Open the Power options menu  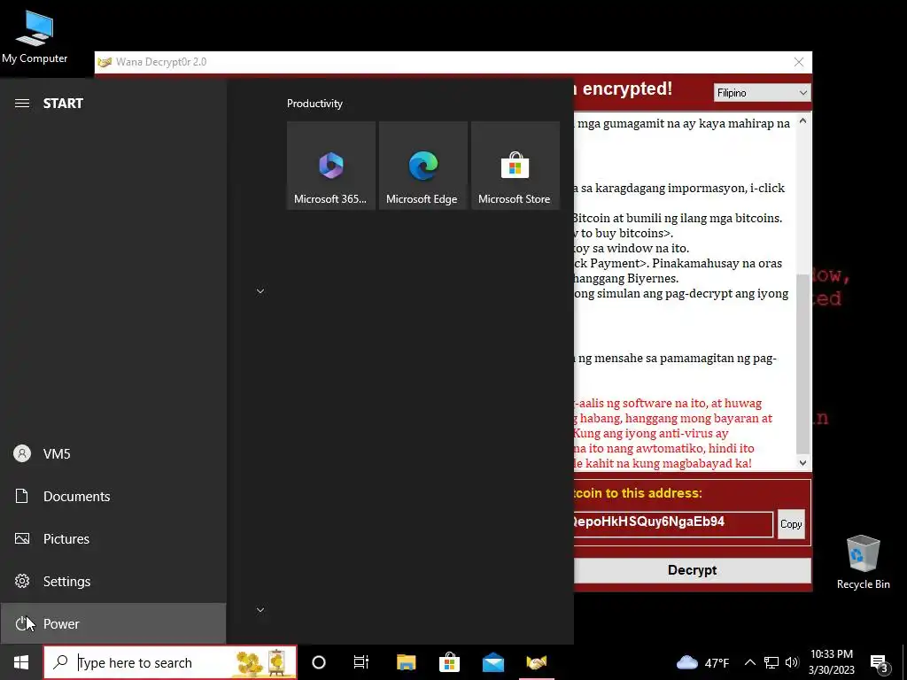(112, 623)
